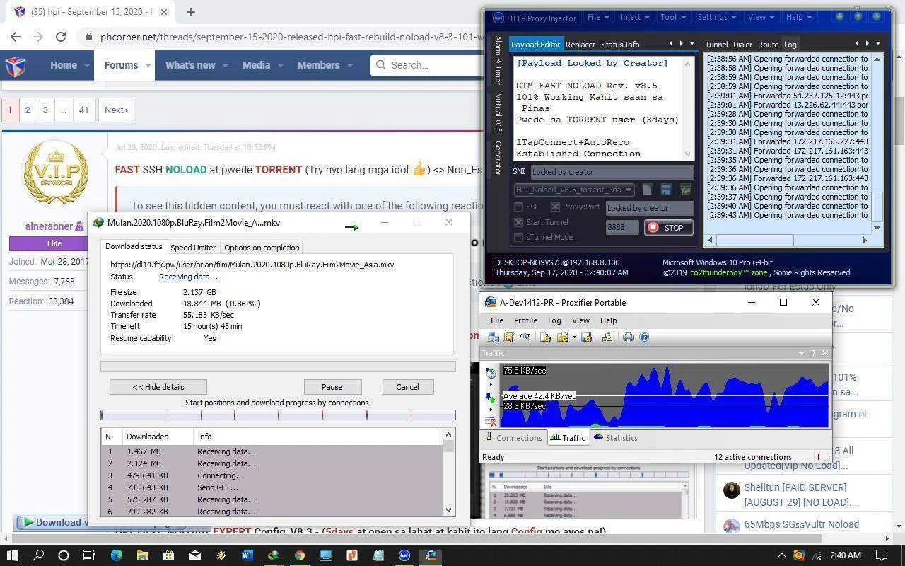Open the Speed Limiter tab in download dialog

(193, 248)
